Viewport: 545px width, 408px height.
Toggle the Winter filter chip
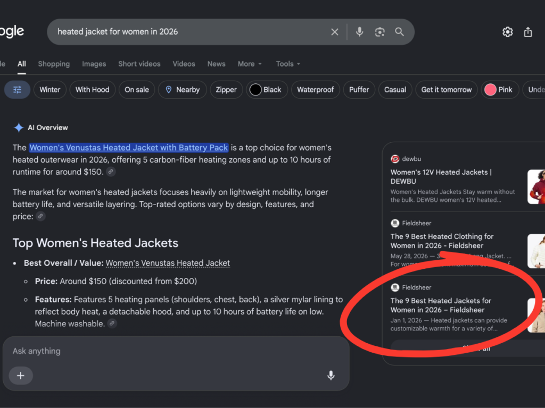click(x=49, y=89)
